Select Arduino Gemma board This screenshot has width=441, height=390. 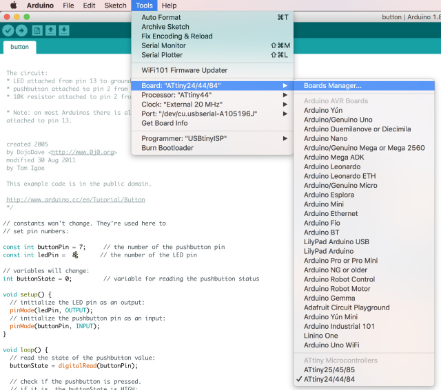click(364, 299)
